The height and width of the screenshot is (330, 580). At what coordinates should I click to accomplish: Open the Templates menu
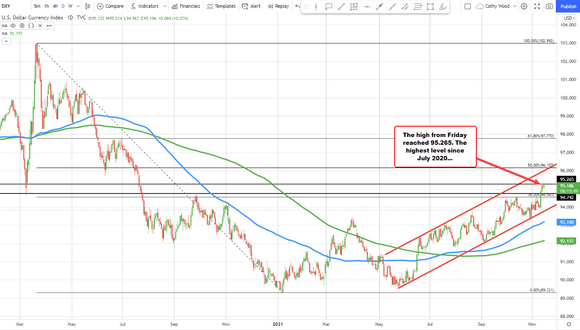(221, 6)
